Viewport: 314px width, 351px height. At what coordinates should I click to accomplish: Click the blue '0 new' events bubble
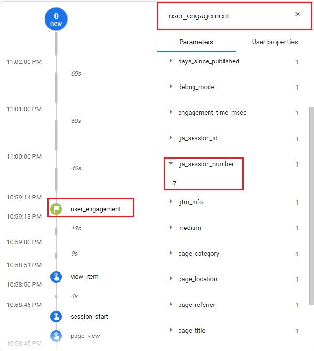click(56, 19)
